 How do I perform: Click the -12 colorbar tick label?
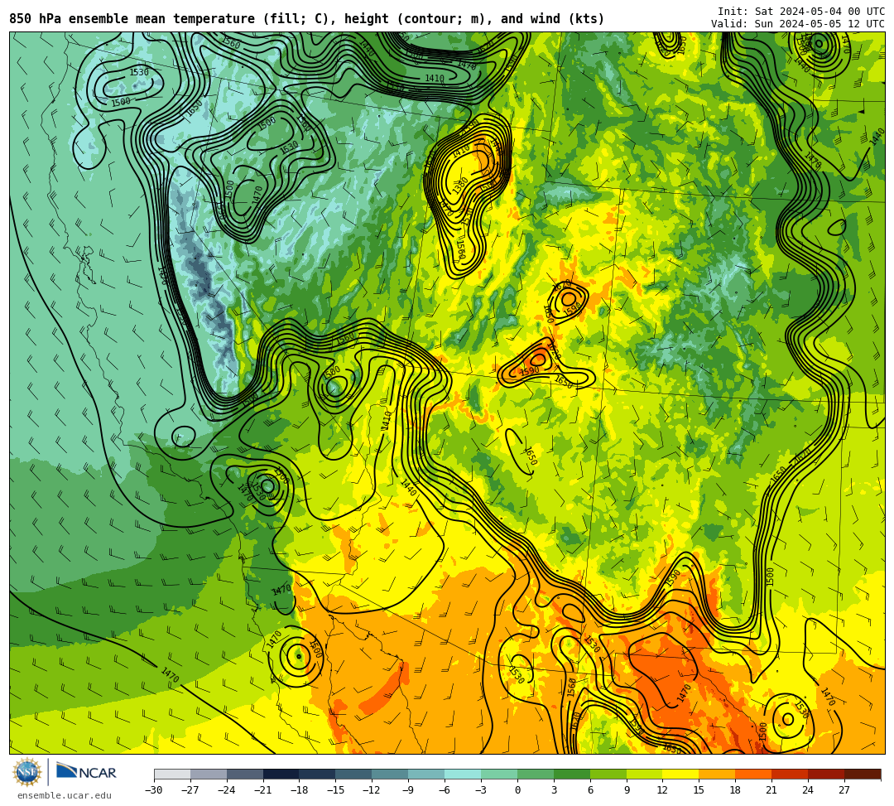click(x=372, y=790)
